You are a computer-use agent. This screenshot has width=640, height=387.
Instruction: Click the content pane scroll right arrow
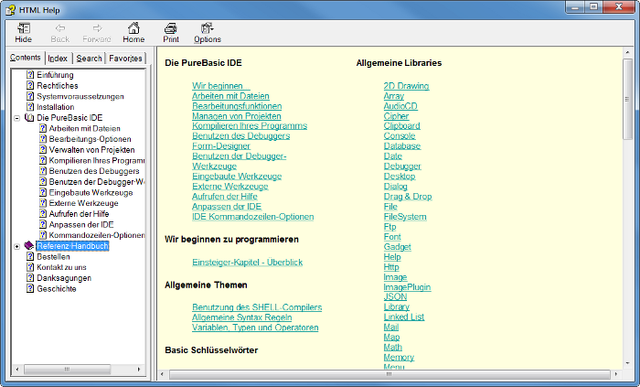(x=615, y=374)
